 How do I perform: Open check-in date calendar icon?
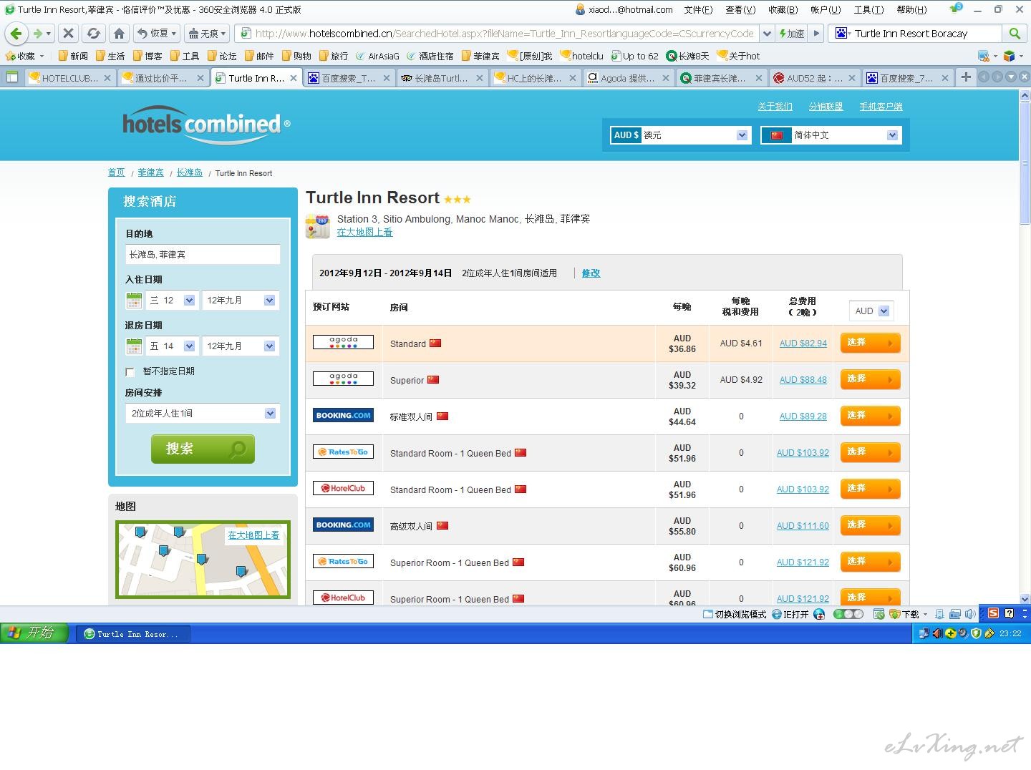(x=134, y=301)
